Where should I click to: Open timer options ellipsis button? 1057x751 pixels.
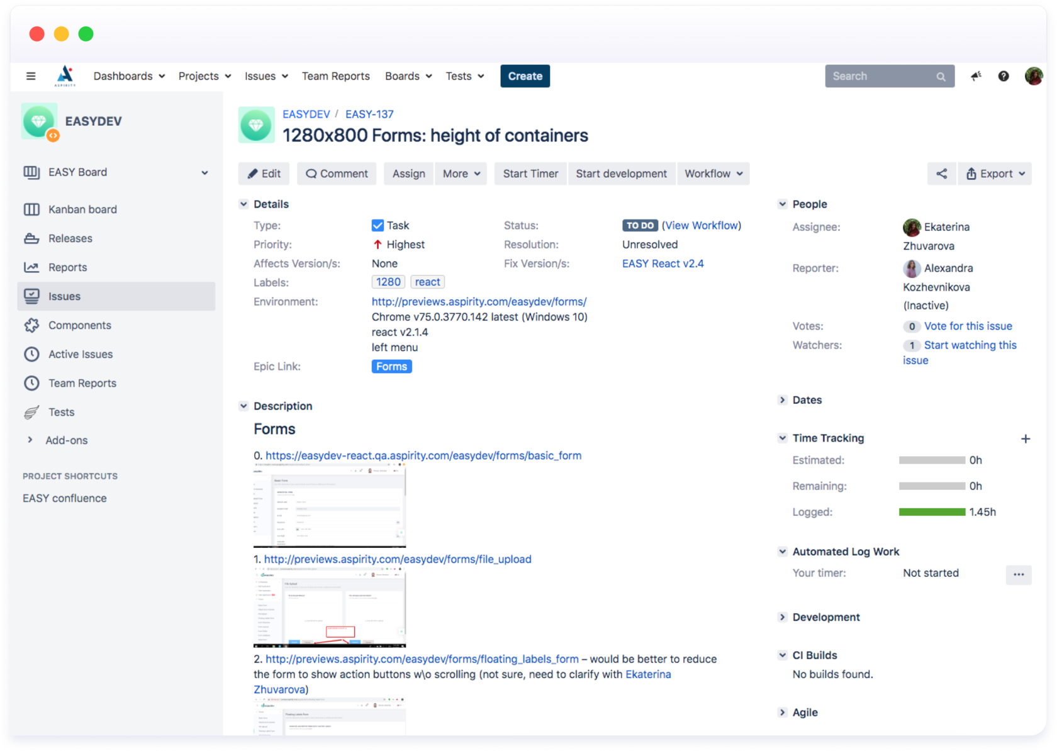click(1019, 574)
